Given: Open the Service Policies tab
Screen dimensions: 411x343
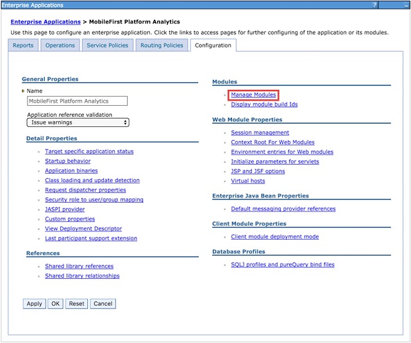Looking at the screenshot, I should 108,46.
